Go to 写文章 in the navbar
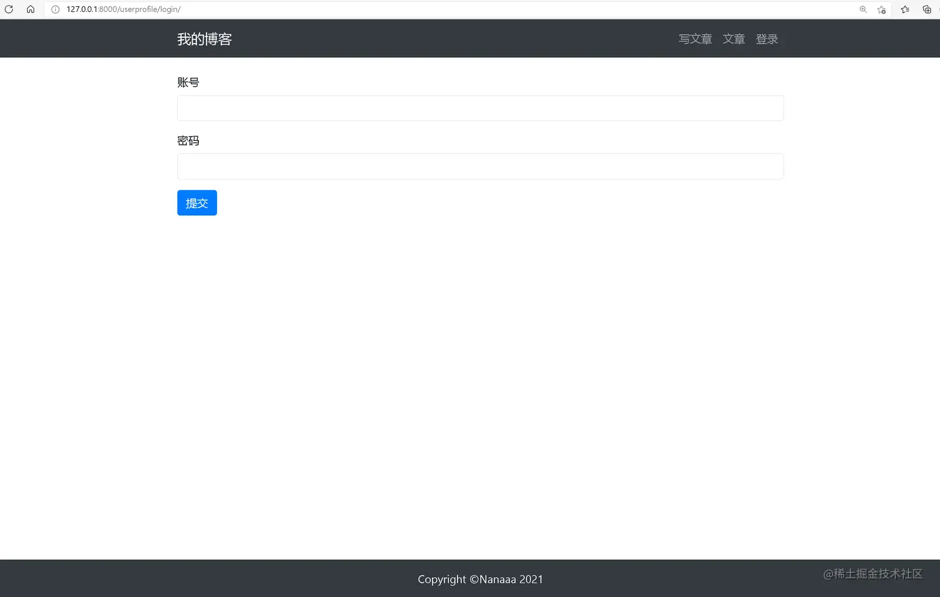The width and height of the screenshot is (940, 597). coord(695,39)
